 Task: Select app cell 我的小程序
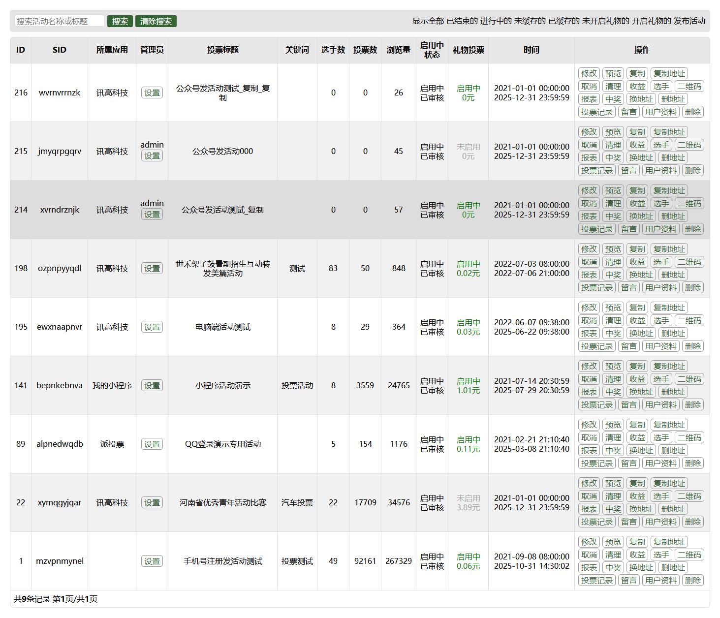click(112, 385)
